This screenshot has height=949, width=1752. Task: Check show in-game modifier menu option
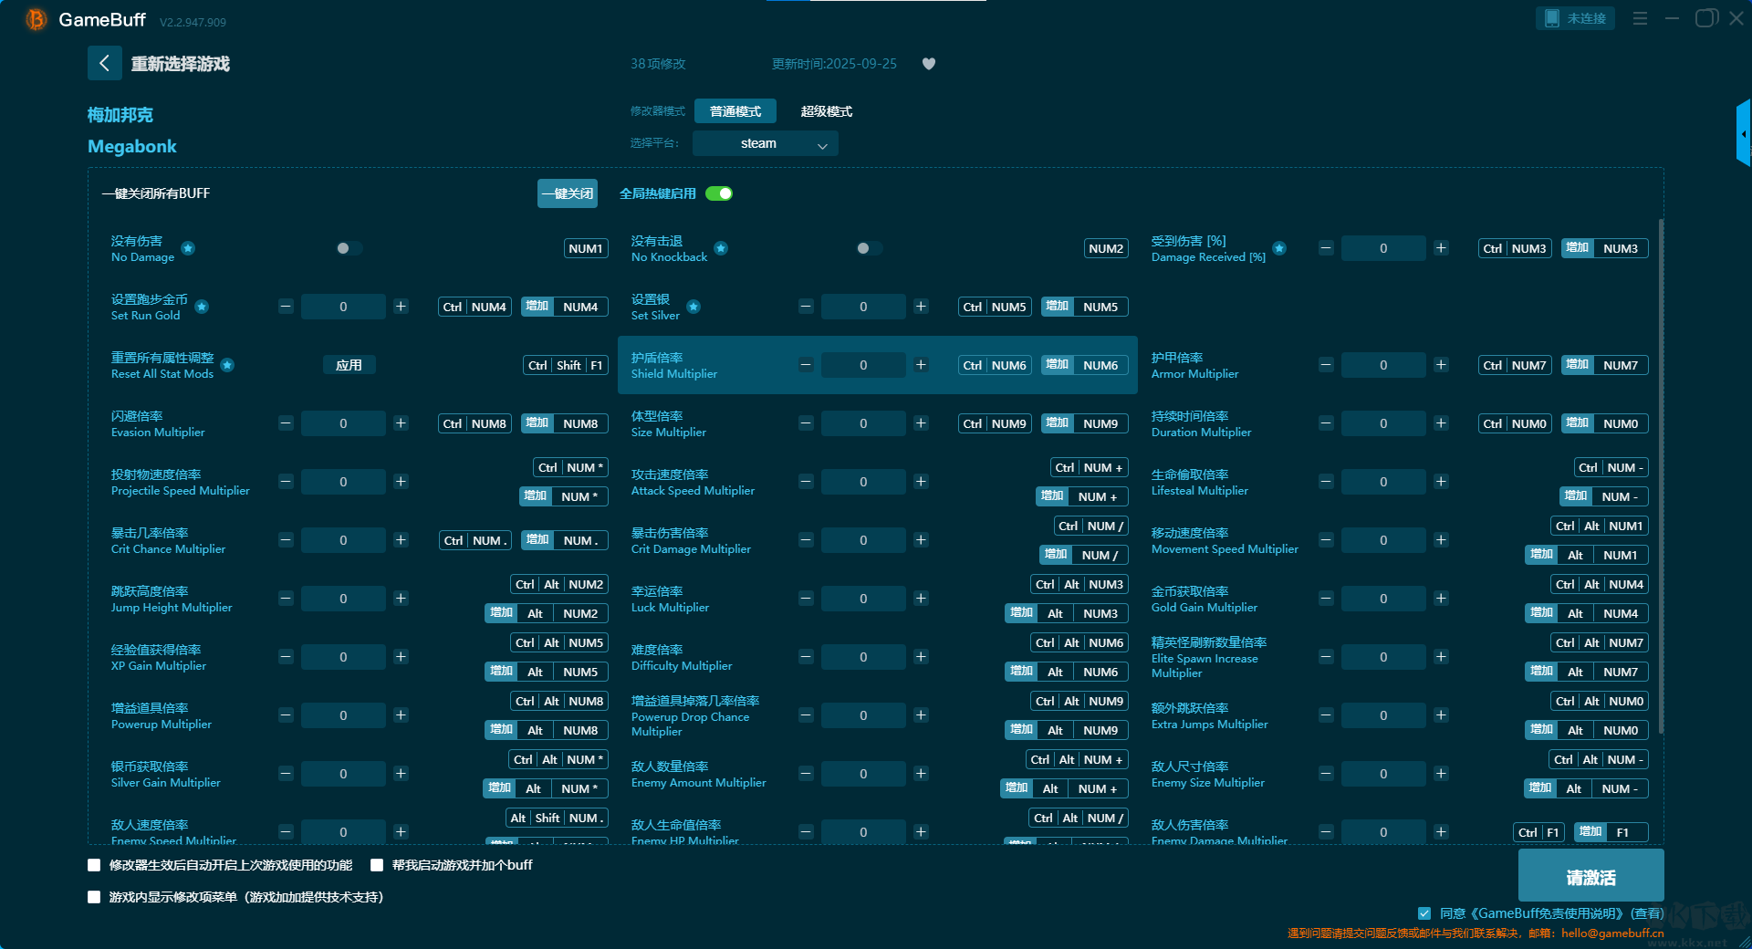[x=94, y=897]
